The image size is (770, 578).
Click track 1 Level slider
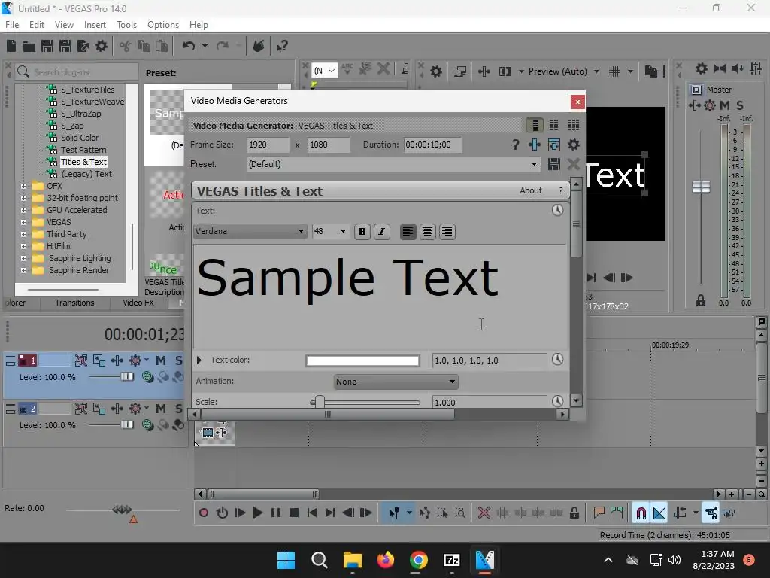click(127, 376)
